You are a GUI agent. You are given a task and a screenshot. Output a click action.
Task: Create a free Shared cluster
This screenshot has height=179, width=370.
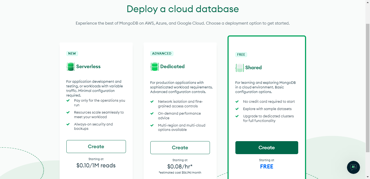[x=267, y=148]
